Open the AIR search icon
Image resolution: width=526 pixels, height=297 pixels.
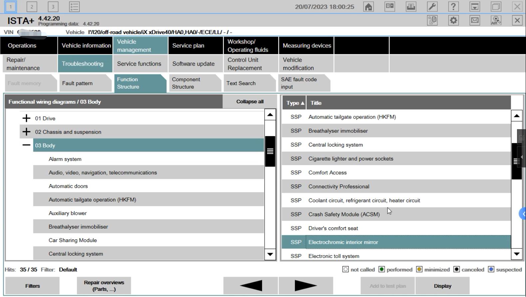(496, 20)
